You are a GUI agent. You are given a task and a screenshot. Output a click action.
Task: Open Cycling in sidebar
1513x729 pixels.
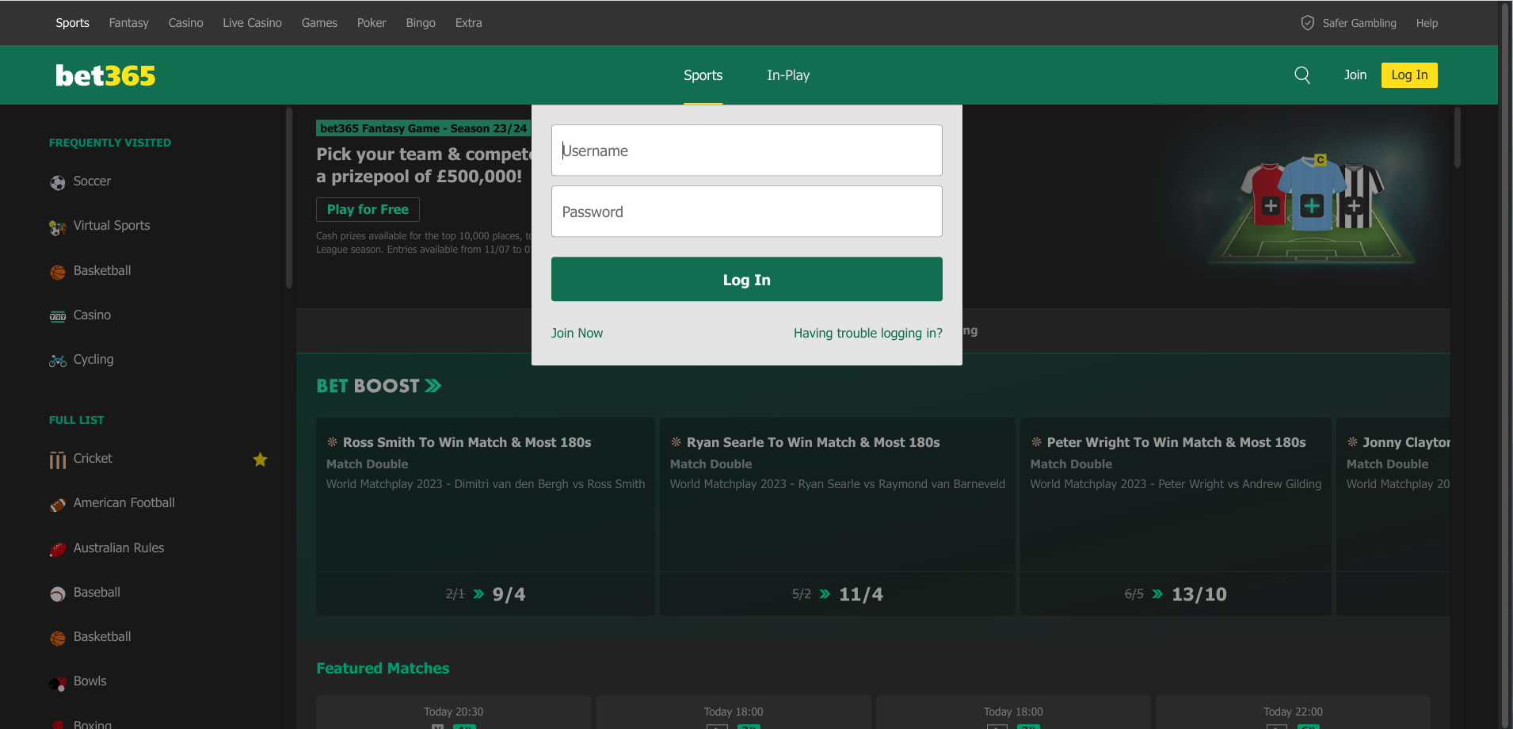pyautogui.click(x=93, y=360)
